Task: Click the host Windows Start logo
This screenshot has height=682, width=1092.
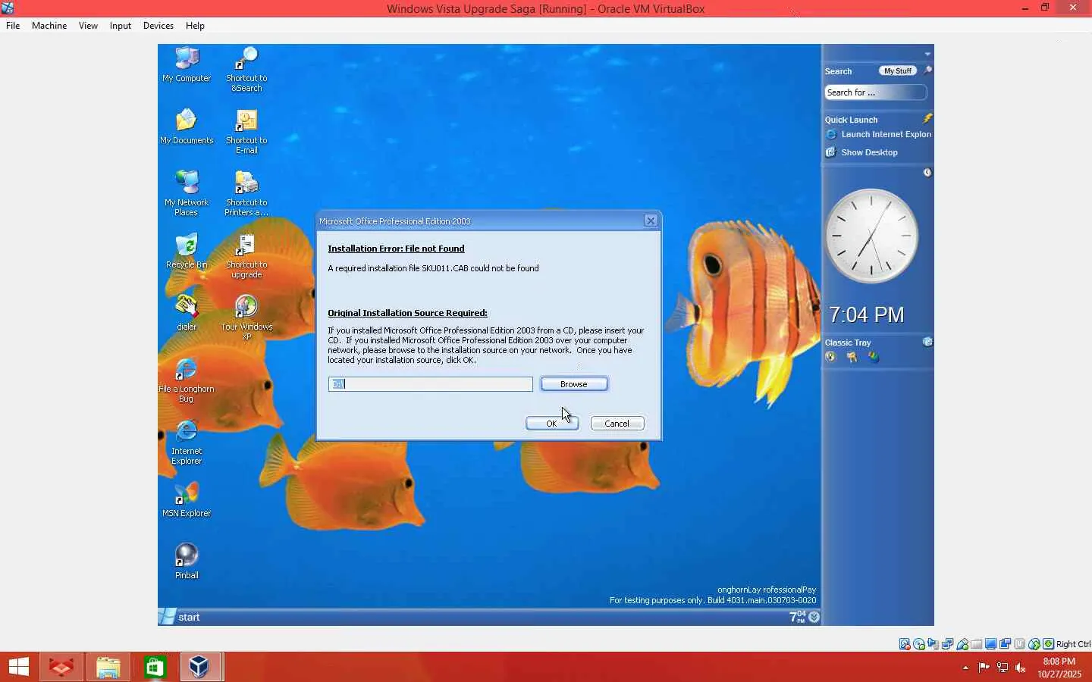Action: (x=18, y=667)
